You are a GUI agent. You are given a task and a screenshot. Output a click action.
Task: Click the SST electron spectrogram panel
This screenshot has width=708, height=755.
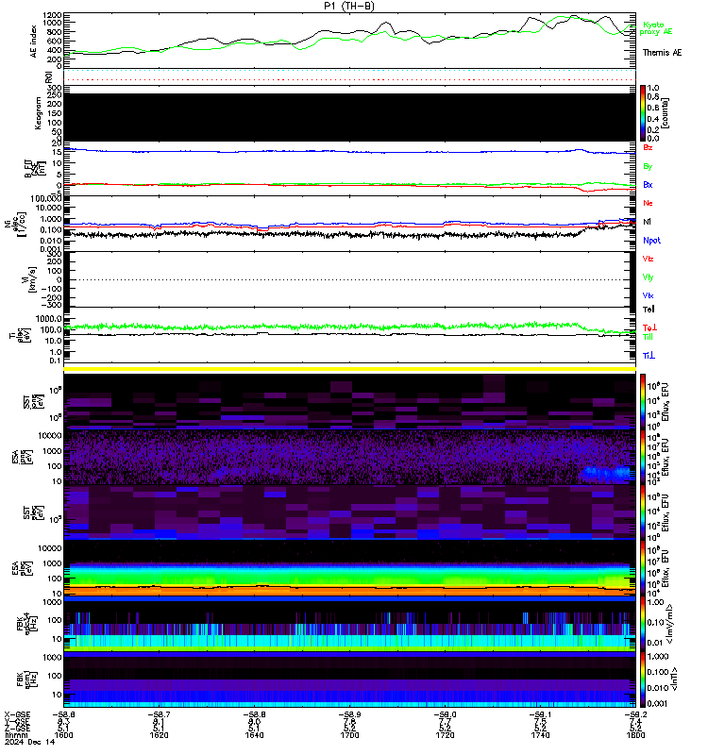coord(349,512)
